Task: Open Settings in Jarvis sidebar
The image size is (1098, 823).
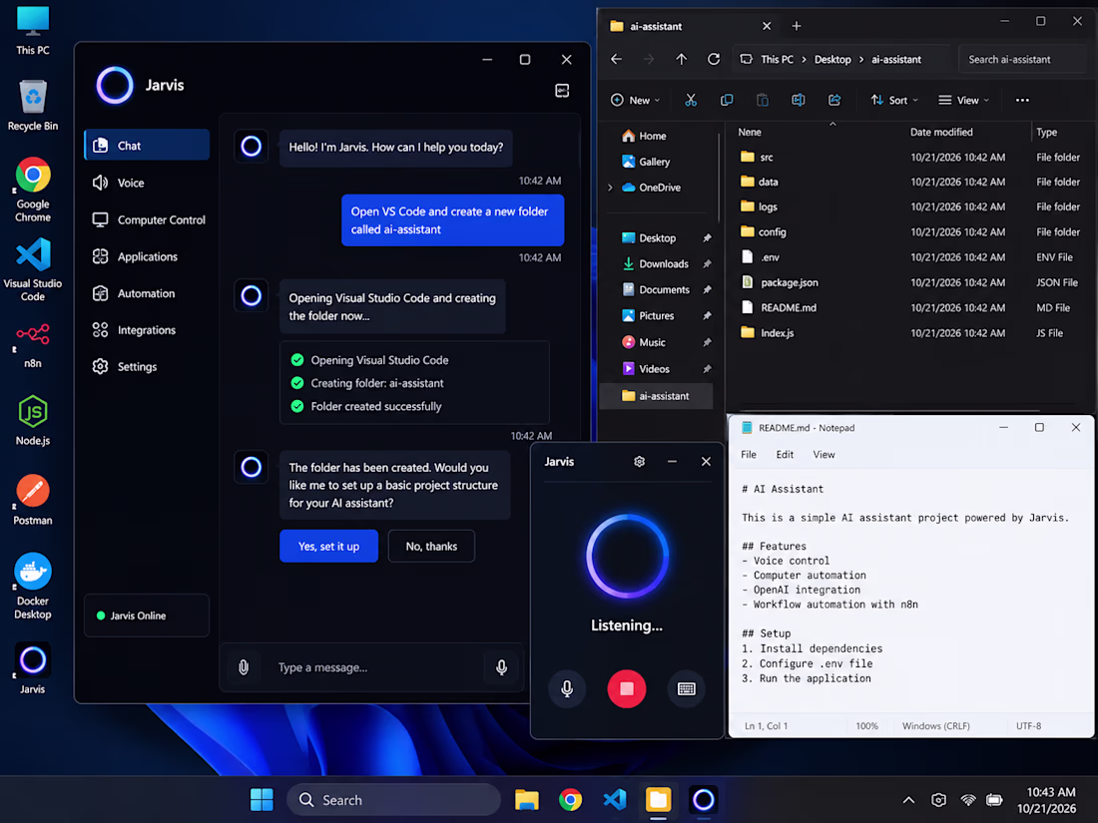Action: coord(147,366)
